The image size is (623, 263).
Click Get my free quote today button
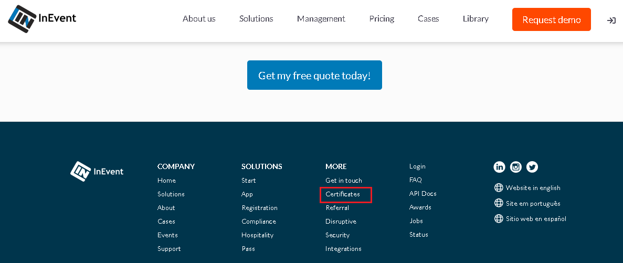click(x=314, y=75)
